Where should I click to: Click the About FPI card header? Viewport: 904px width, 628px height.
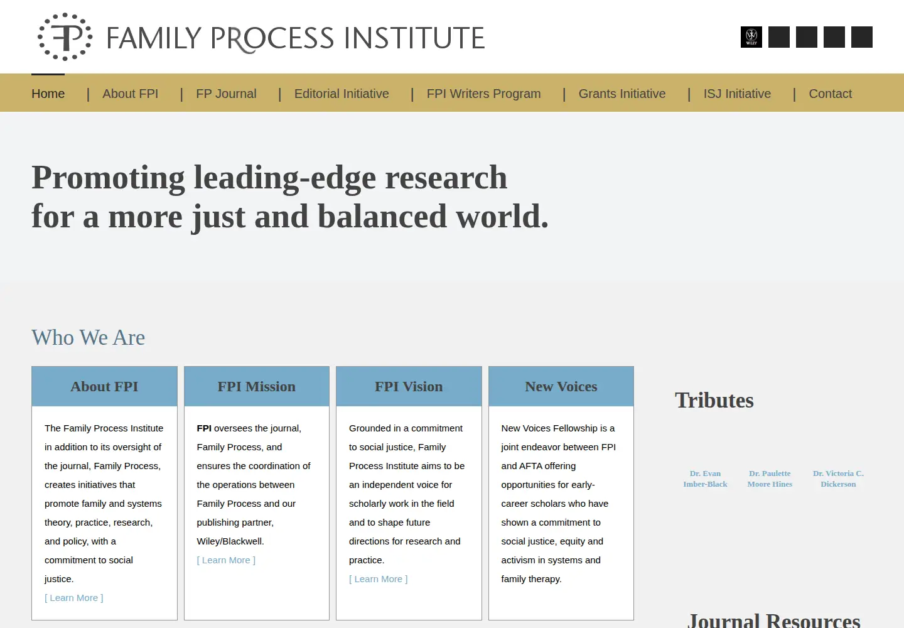point(104,386)
